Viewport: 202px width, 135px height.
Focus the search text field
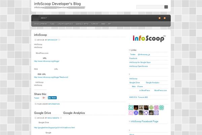(150, 7)
